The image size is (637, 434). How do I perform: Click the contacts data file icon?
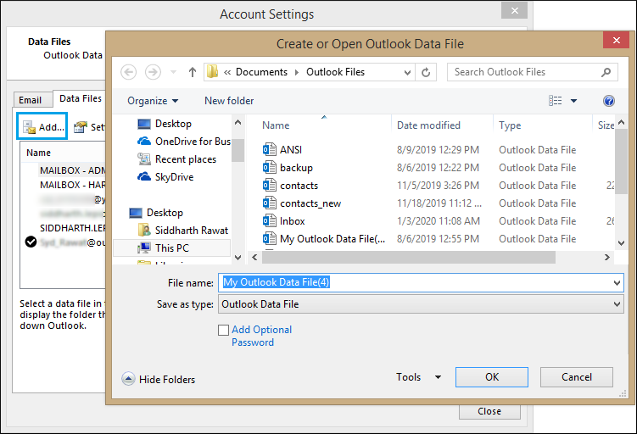[x=270, y=186]
